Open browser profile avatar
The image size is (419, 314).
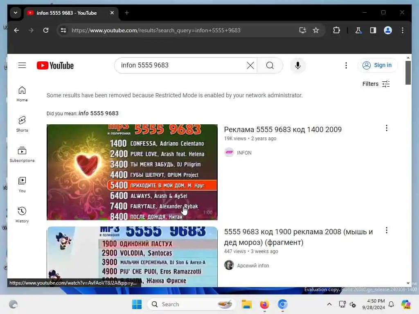tap(388, 30)
